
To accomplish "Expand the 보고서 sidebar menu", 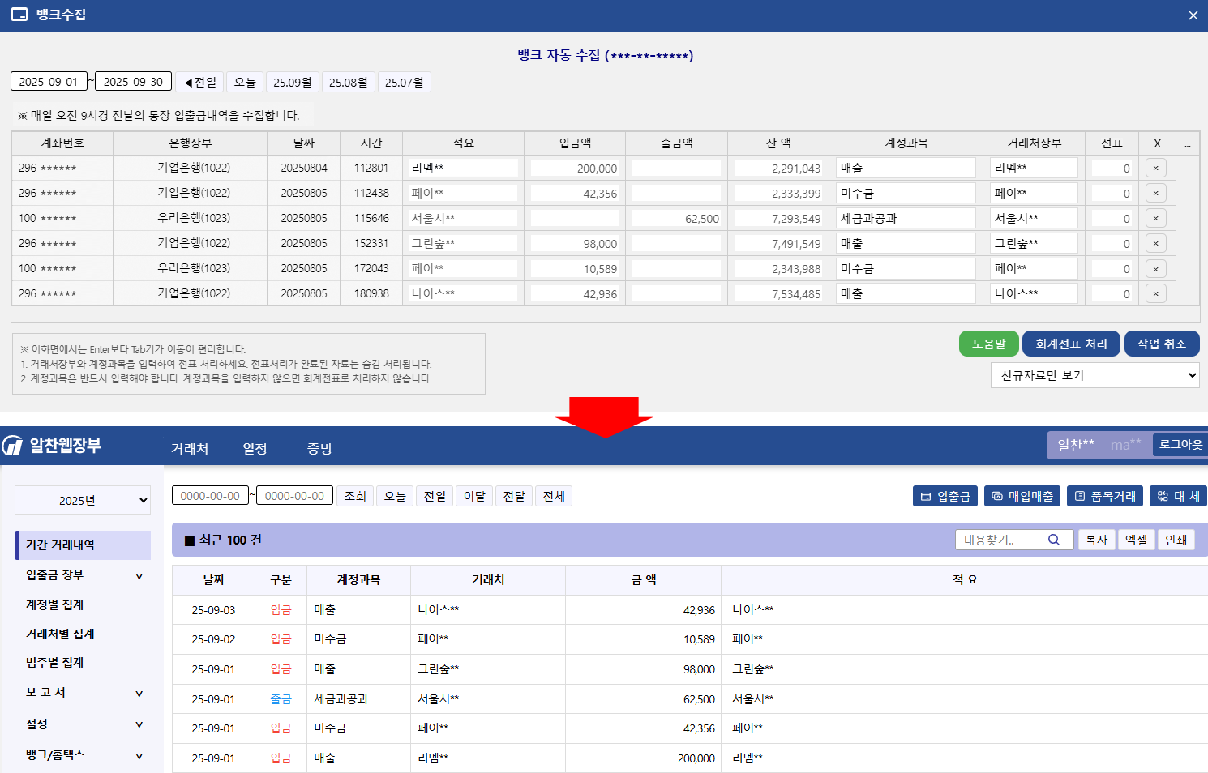I will [83, 693].
